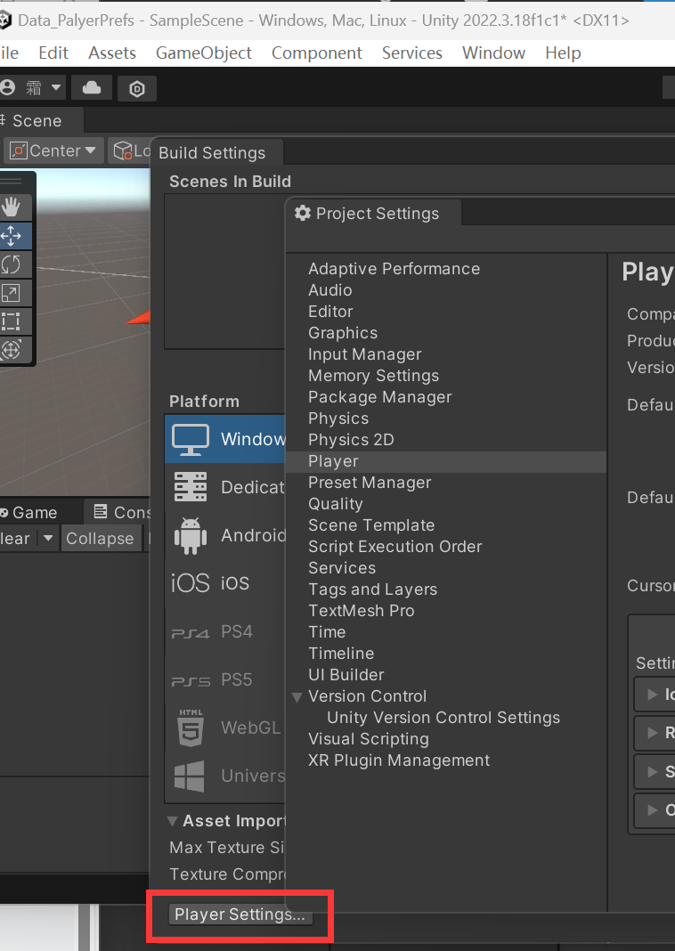This screenshot has width=675, height=951.
Task: Select the iOS platform
Action: pos(225,583)
